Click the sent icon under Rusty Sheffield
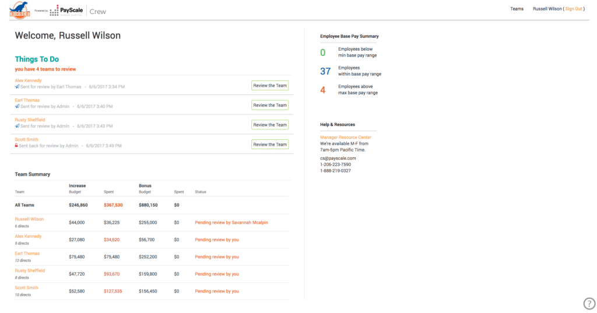The image size is (597, 313). click(x=17, y=126)
